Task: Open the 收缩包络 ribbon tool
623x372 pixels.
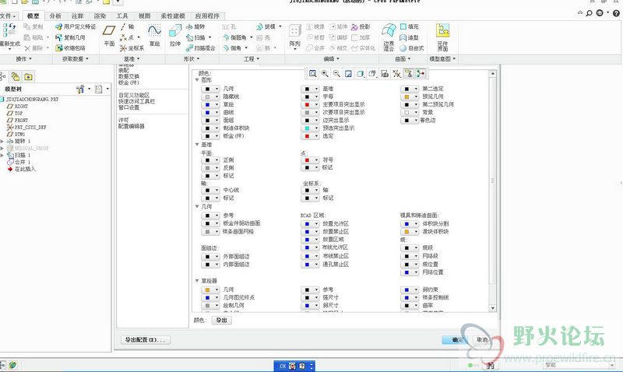Action: click(x=70, y=48)
